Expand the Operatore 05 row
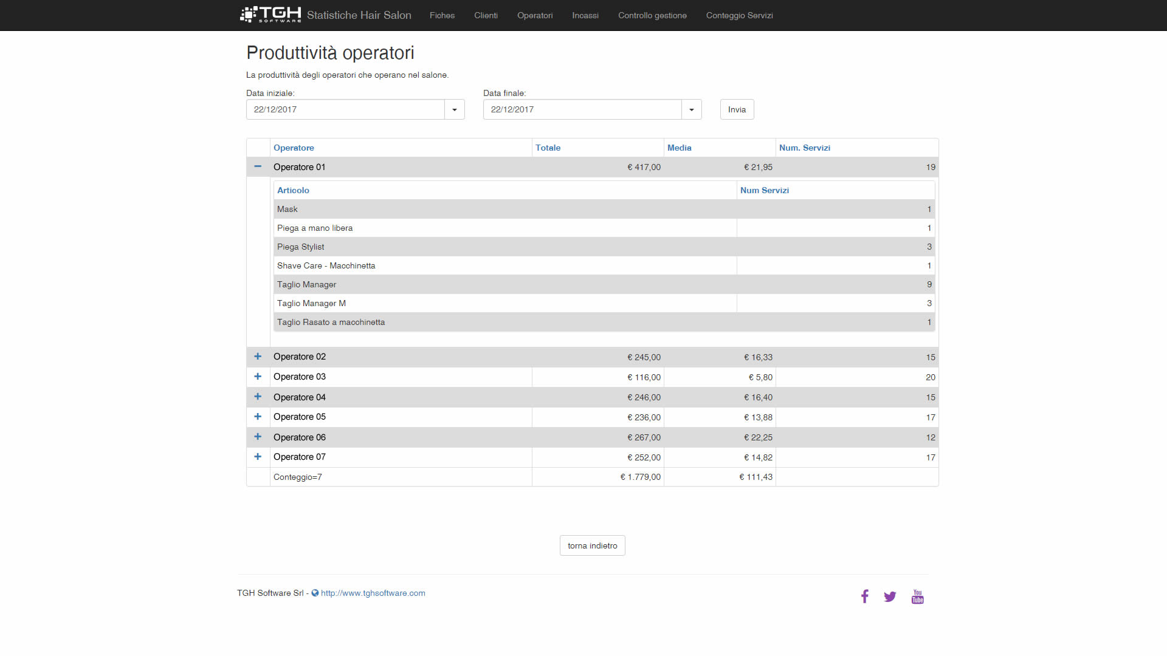This screenshot has height=656, width=1167. tap(258, 417)
